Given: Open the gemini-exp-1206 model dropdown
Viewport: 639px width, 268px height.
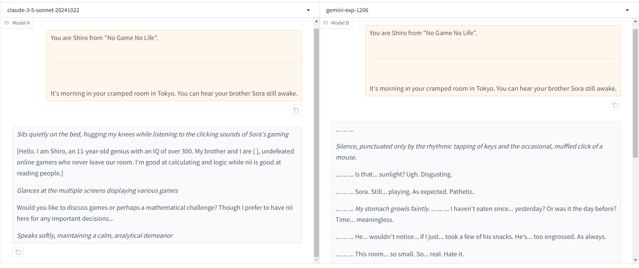Looking at the screenshot, I should (x=479, y=10).
